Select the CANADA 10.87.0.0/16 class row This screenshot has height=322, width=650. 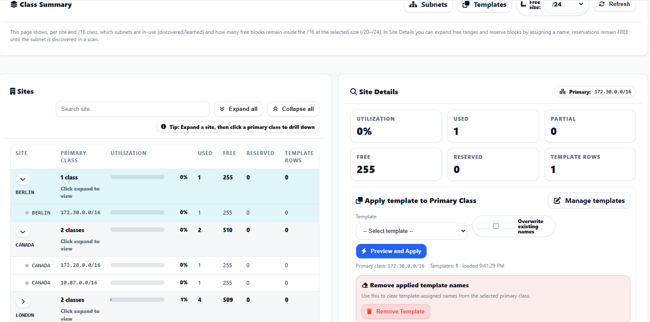pos(165,283)
